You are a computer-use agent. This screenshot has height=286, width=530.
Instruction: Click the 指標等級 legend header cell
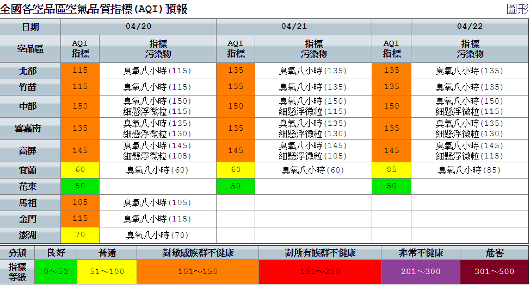(x=17, y=272)
